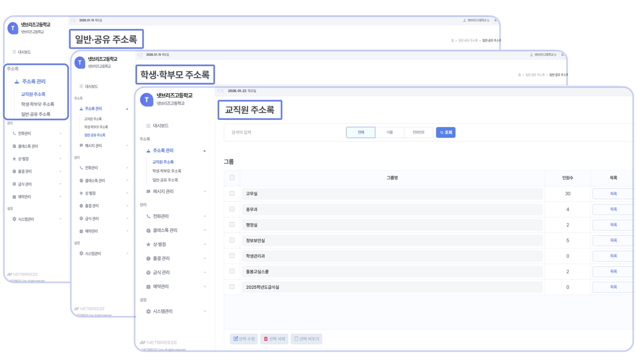Click the 선택 삭제 button

tap(274, 339)
